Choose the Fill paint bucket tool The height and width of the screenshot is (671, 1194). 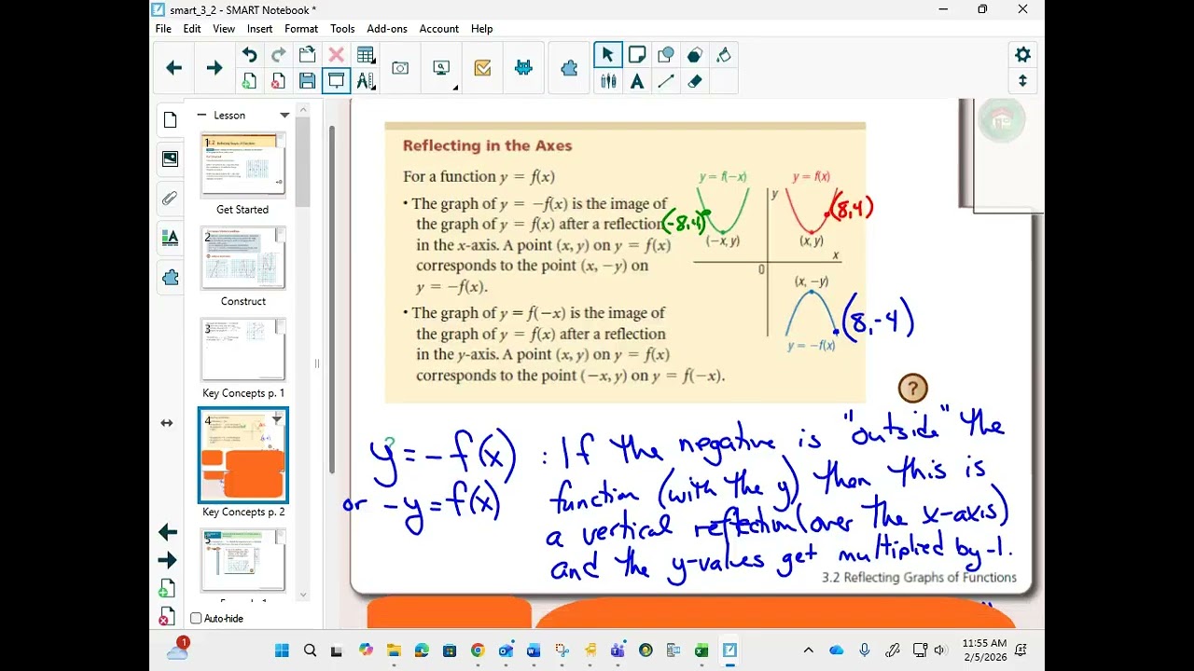724,55
